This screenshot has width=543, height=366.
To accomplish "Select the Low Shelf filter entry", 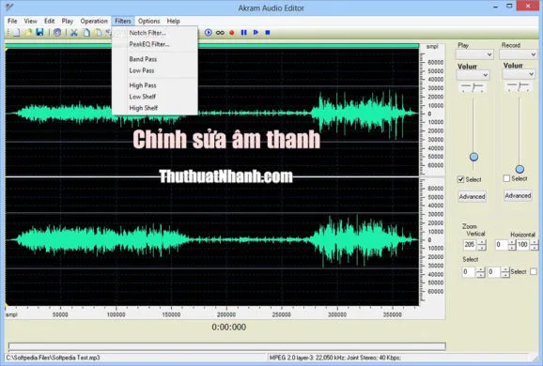I will pyautogui.click(x=155, y=97).
